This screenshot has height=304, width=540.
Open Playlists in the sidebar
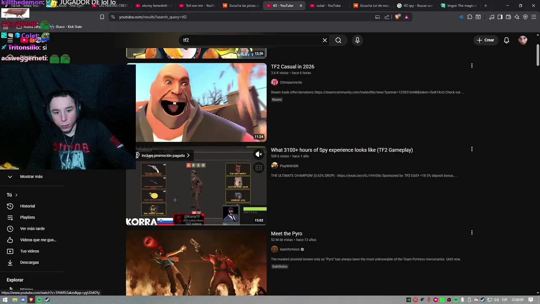click(x=27, y=217)
